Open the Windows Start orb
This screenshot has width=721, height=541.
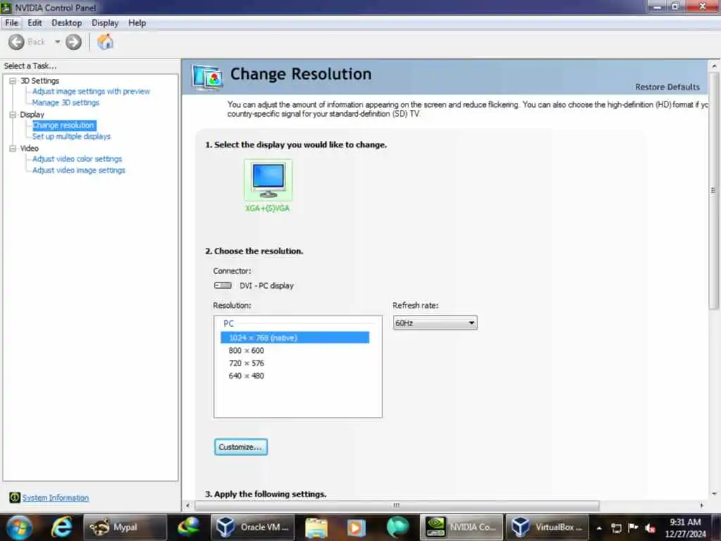[x=19, y=527]
